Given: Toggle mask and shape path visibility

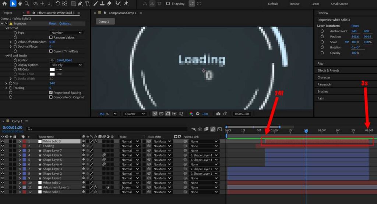Looking at the screenshot, I should pos(168,114).
